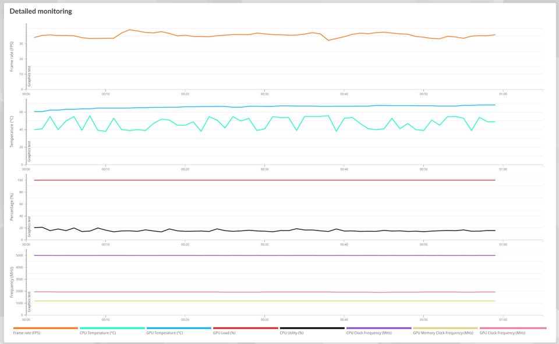Toggle the 'CPU Clock Frequency (MHz)' legend label

(369, 333)
